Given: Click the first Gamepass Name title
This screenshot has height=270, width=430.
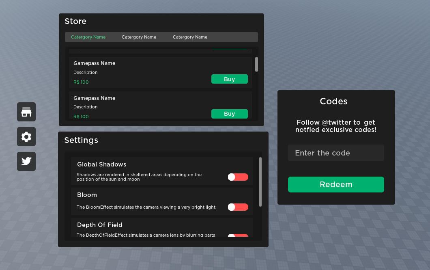Looking at the screenshot, I should point(94,63).
